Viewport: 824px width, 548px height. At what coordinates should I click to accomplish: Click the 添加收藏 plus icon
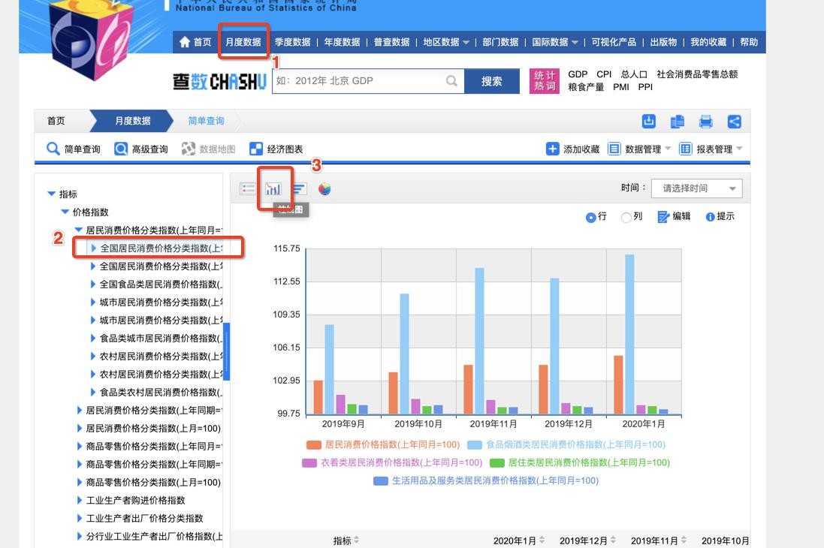tap(552, 149)
